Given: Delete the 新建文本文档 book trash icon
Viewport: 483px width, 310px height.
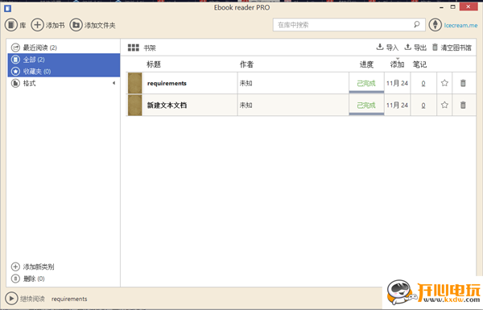Looking at the screenshot, I should pos(463,105).
